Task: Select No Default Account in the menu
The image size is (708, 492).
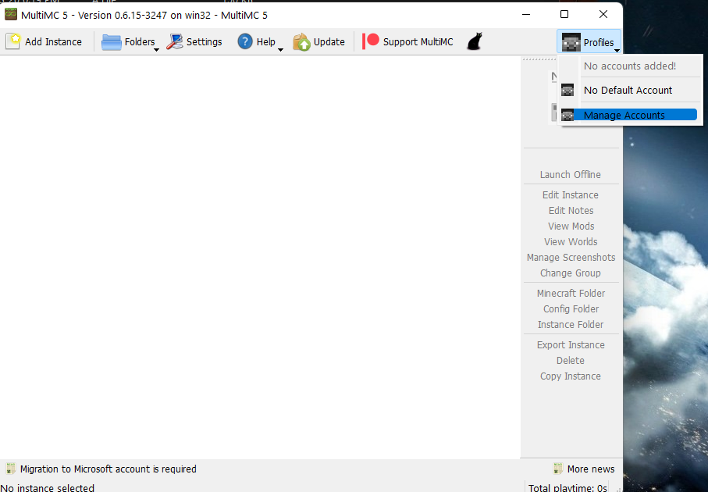Action: pos(628,90)
